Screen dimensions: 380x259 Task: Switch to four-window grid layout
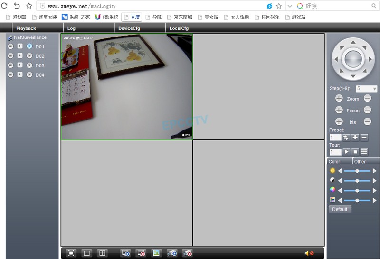coord(102,253)
